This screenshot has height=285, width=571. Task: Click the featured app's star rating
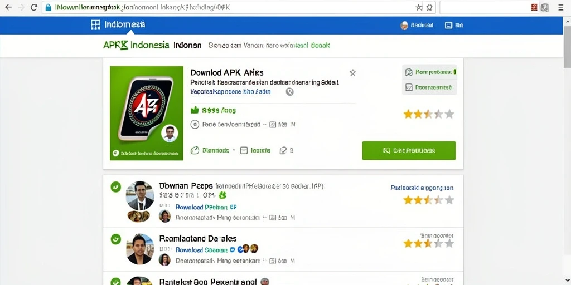429,114
